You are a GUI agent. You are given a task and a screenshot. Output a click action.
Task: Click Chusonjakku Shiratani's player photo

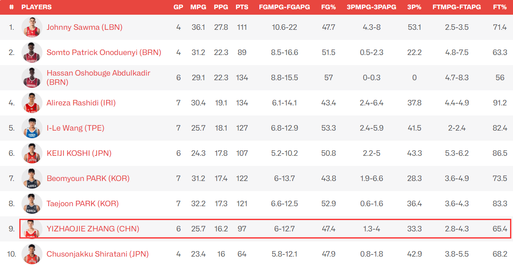pyautogui.click(x=32, y=254)
